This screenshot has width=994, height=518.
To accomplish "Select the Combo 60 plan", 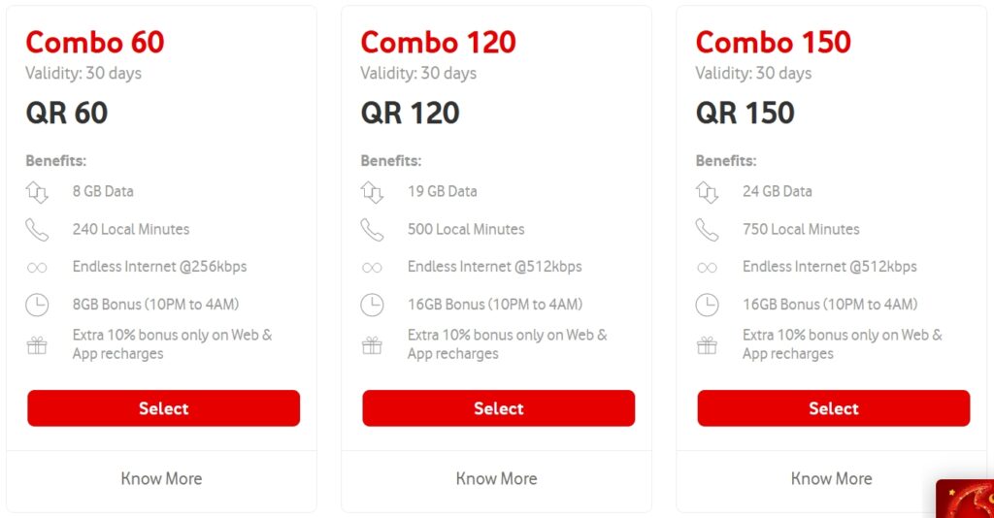I will point(163,408).
